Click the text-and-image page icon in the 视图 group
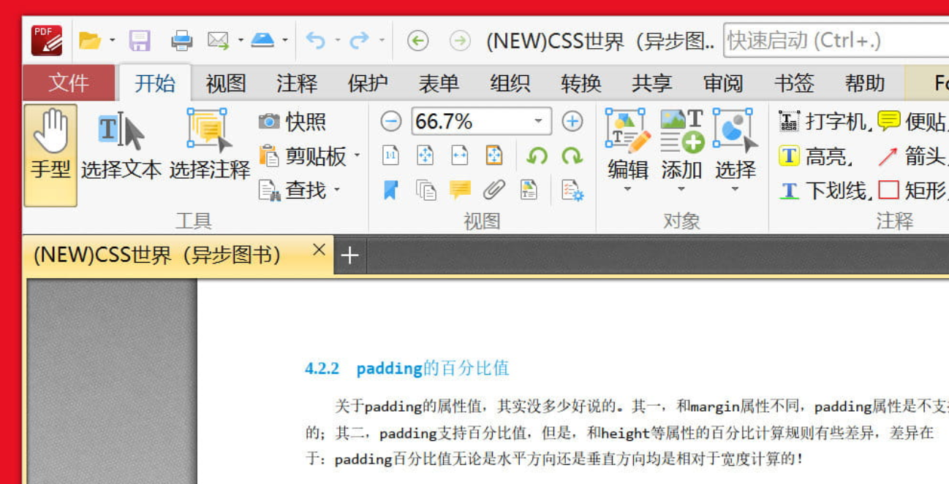949x484 pixels. (529, 191)
